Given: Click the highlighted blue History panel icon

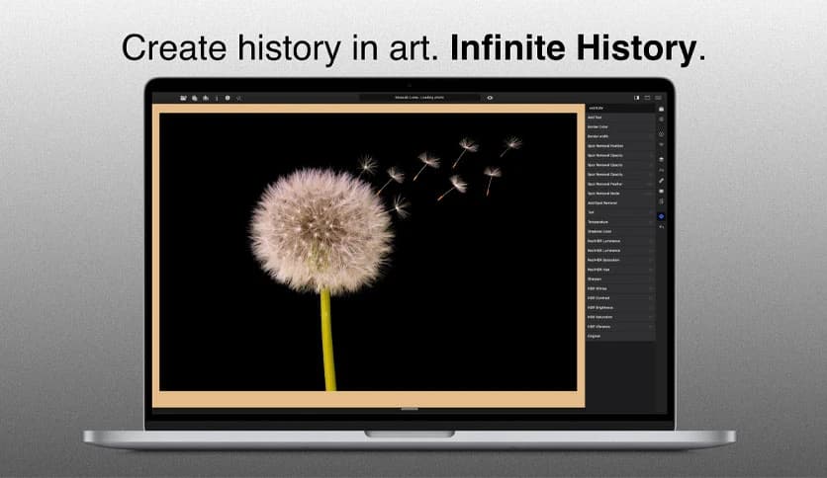Looking at the screenshot, I should pyautogui.click(x=662, y=215).
